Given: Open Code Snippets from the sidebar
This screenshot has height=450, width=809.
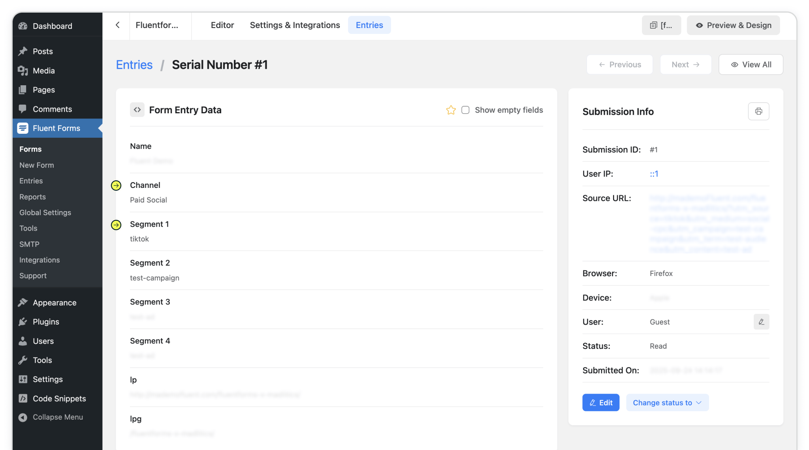Looking at the screenshot, I should coord(59,398).
